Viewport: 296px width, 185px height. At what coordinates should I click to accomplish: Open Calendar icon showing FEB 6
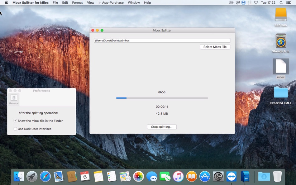click(85, 176)
